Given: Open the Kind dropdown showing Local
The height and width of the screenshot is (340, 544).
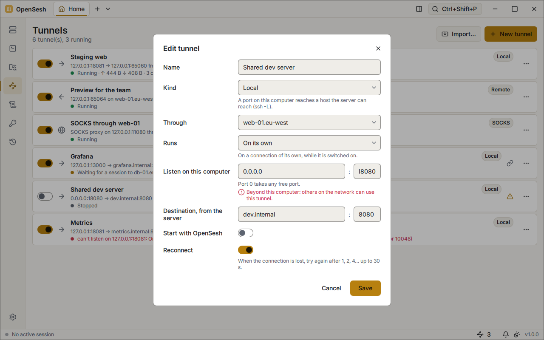Looking at the screenshot, I should 309,88.
